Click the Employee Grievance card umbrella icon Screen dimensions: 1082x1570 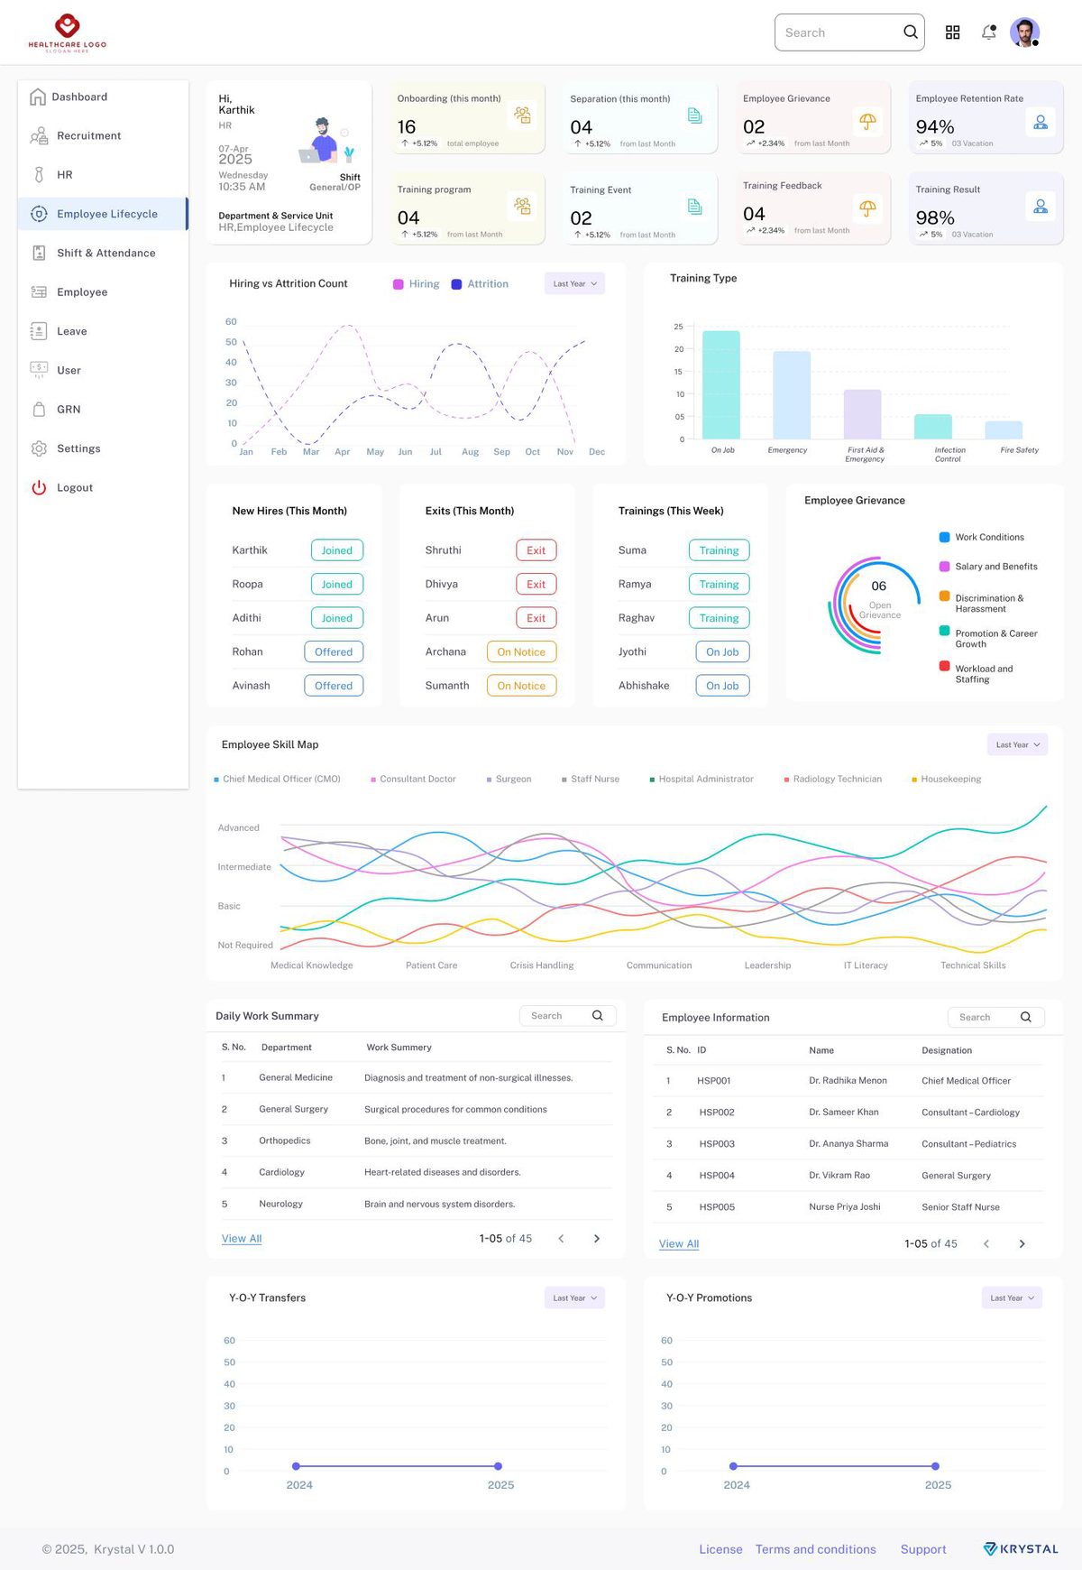tap(867, 121)
